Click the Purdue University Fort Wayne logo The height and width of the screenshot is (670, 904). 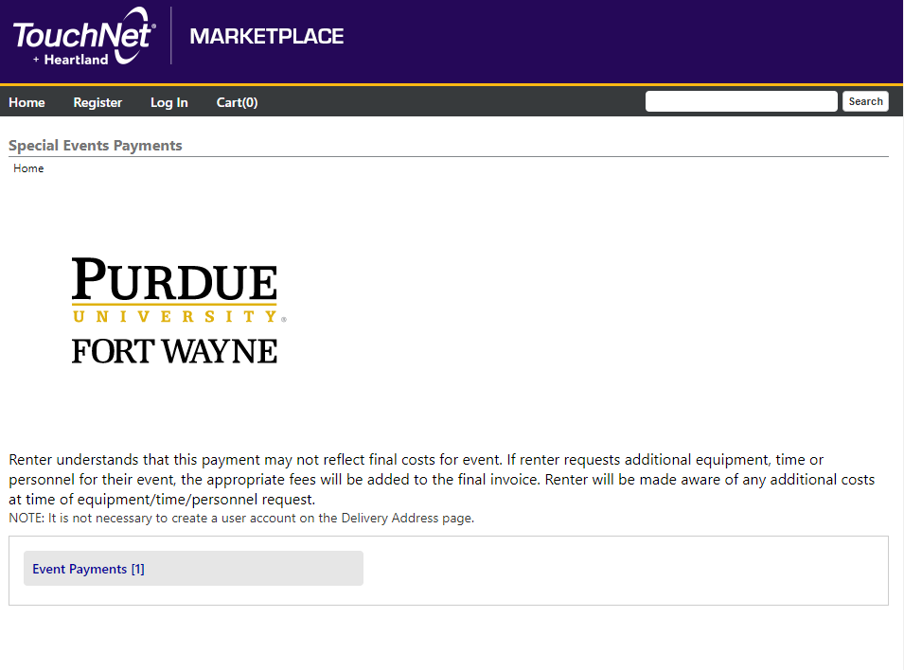click(179, 310)
